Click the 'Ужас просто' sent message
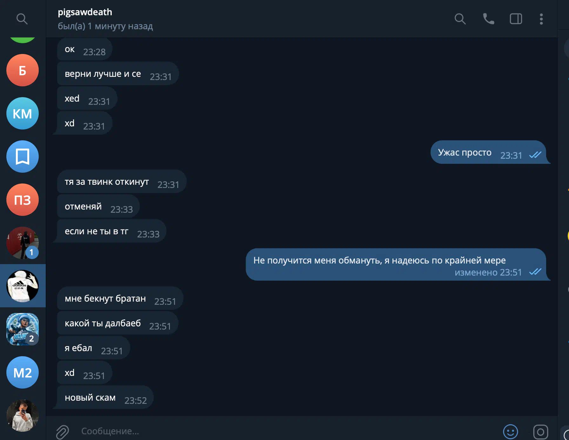Screen dimensions: 569x440 (x=465, y=153)
